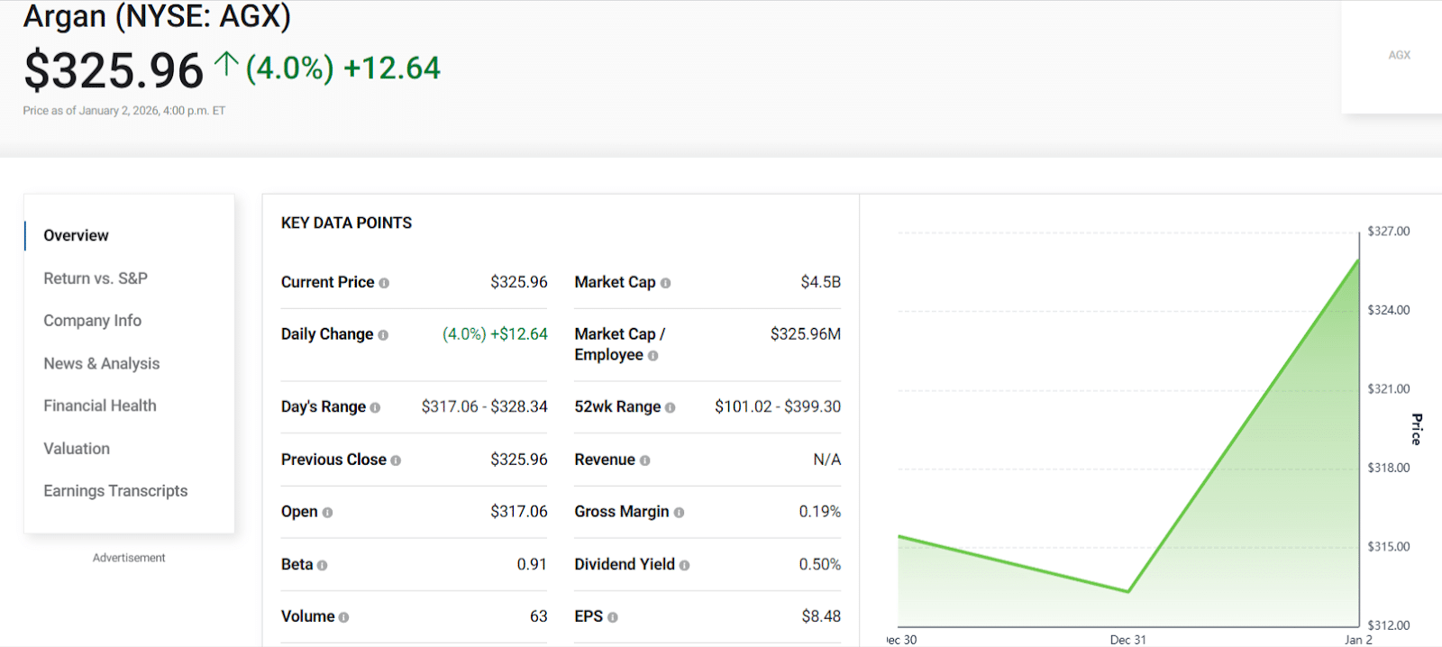Click info icon beside Market Cap

click(665, 283)
